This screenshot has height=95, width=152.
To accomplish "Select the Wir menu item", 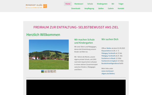I will point(113,4).
